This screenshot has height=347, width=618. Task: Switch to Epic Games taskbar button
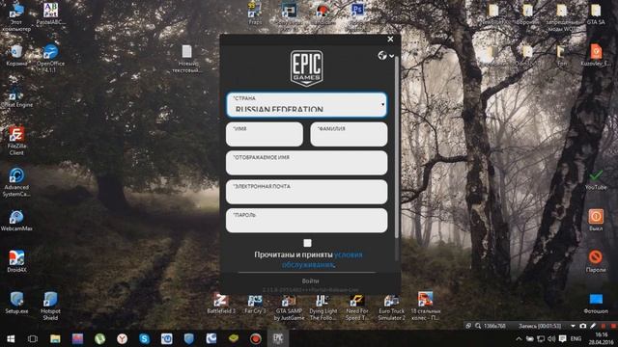pyautogui.click(x=278, y=338)
